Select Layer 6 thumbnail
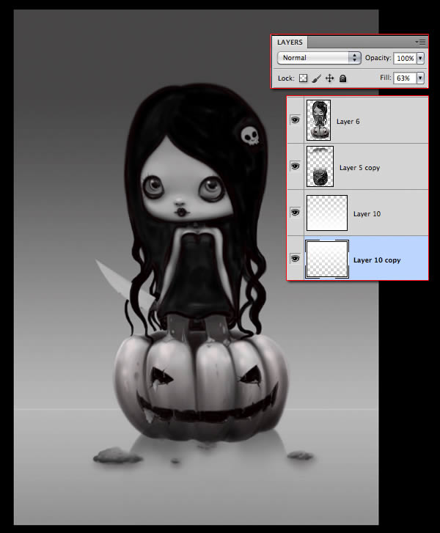Viewport: 440px width, 533px height. (318, 120)
